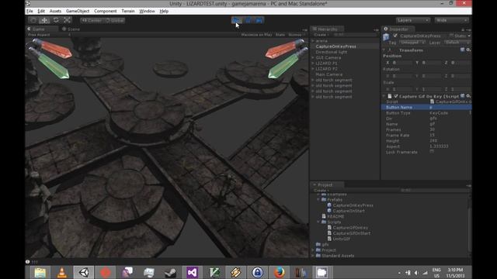Viewport: 497px width, 279px height.
Task: Select CaptureOnKeyPress in Hierarchy
Action: coord(335,46)
